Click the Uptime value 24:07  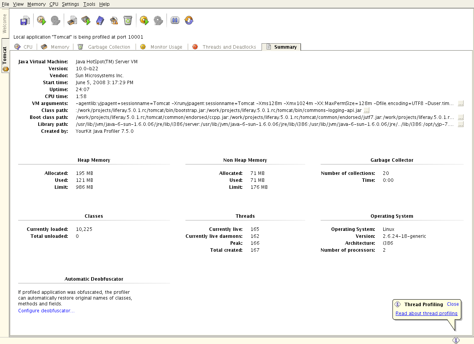[x=82, y=90]
